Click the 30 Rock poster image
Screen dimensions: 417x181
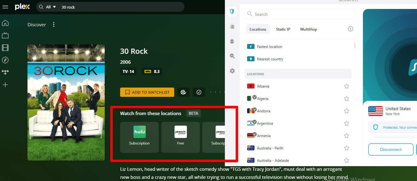66,102
